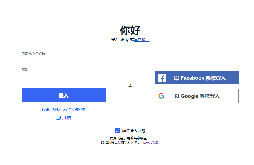Click the 維持登入狀態 label text
Screen dimensions: 254x165
(134, 131)
